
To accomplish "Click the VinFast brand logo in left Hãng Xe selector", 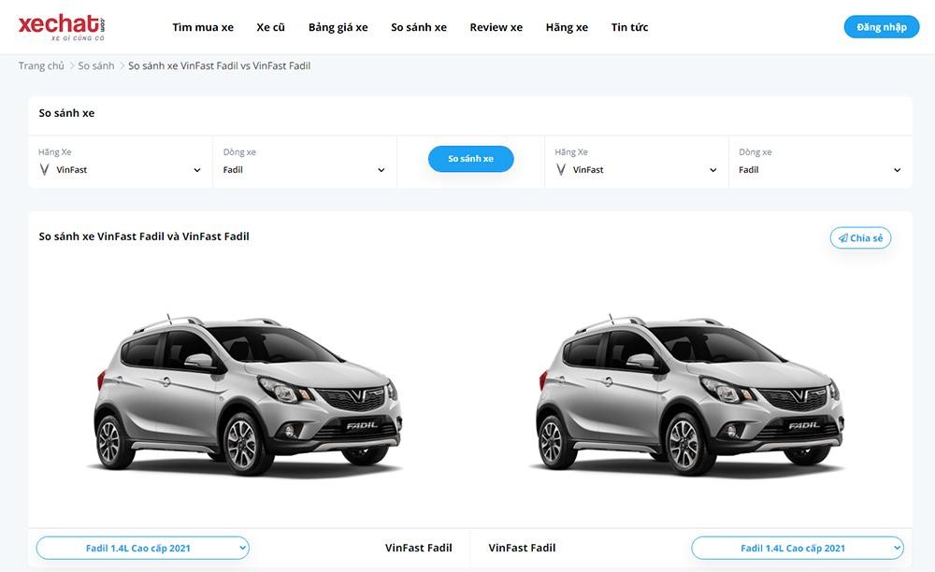I will point(43,169).
